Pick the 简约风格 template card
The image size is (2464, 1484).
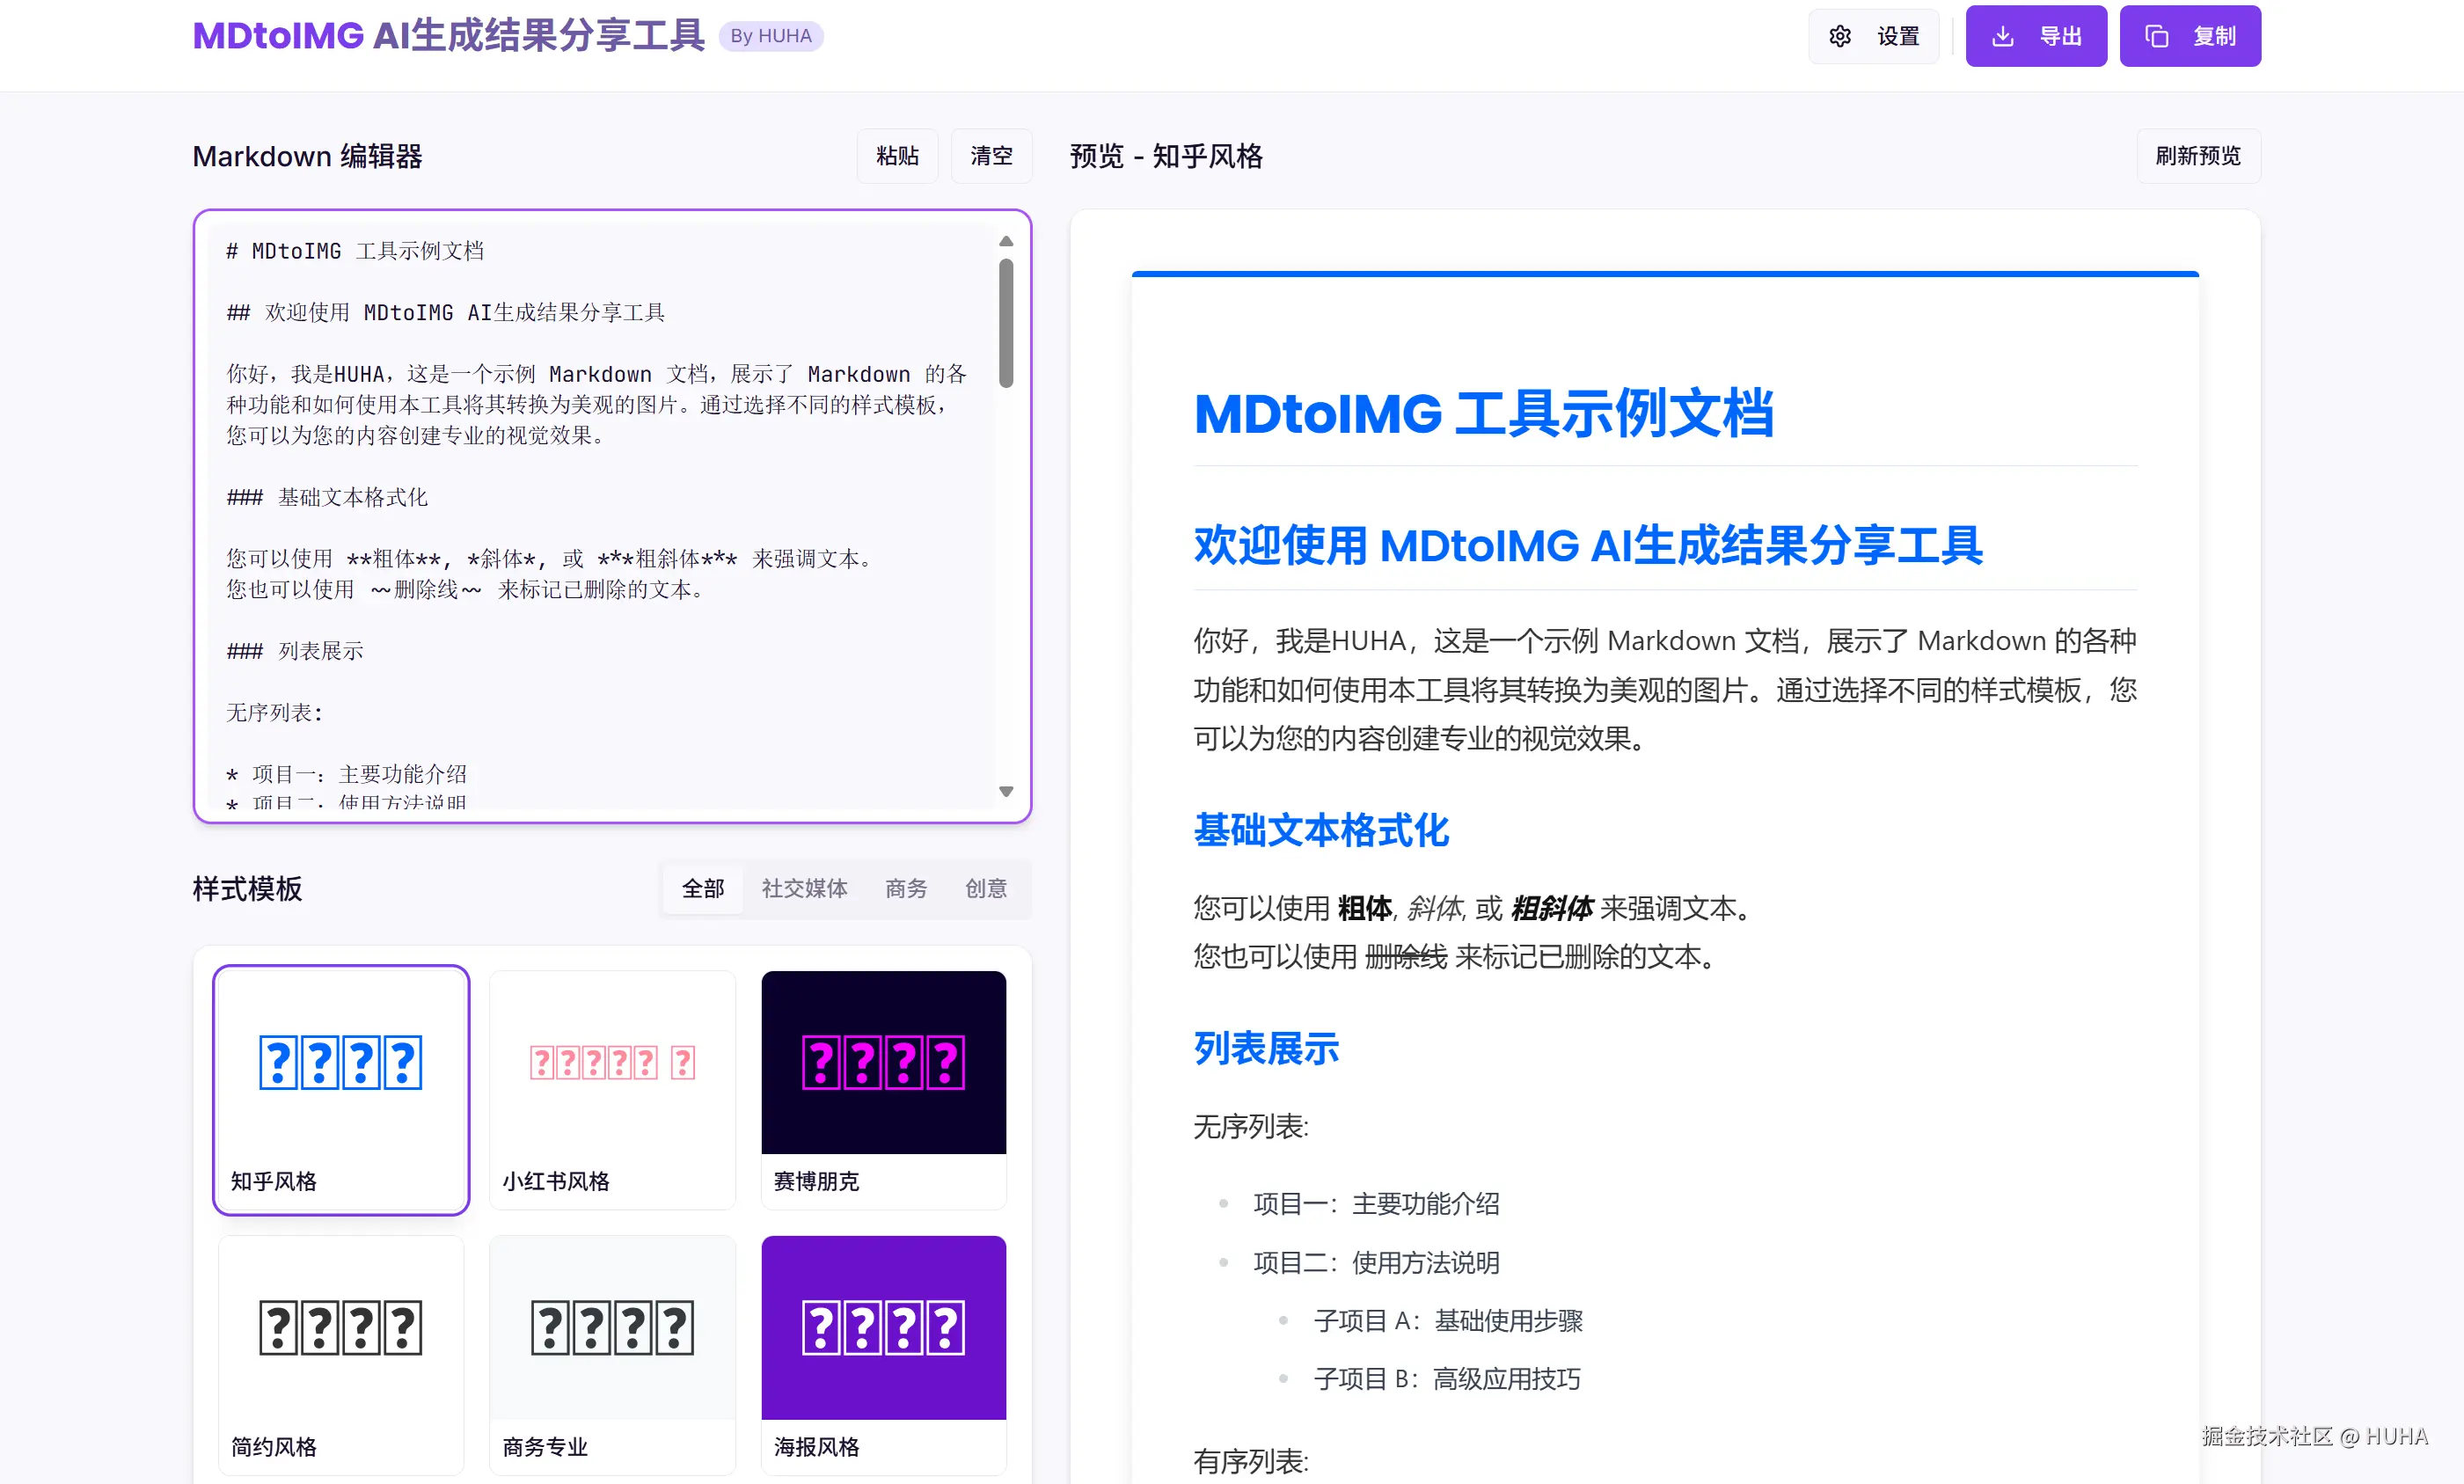[x=340, y=1353]
